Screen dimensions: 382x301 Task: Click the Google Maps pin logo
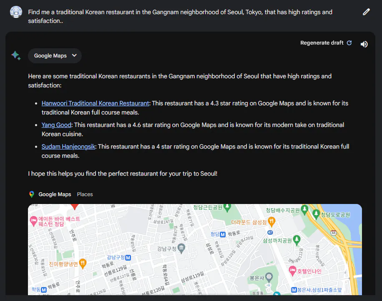[x=31, y=194]
